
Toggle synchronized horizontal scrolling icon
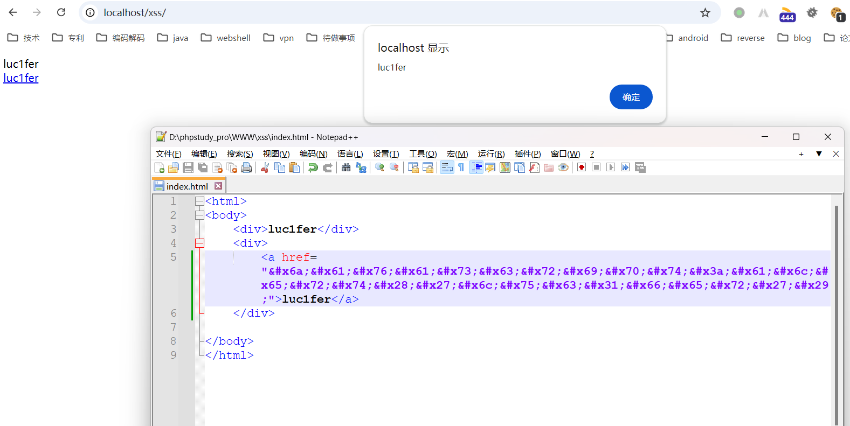tap(428, 167)
